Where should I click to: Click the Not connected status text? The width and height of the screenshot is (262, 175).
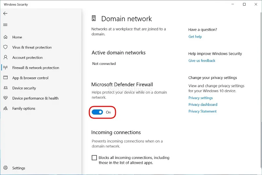coord(104,64)
